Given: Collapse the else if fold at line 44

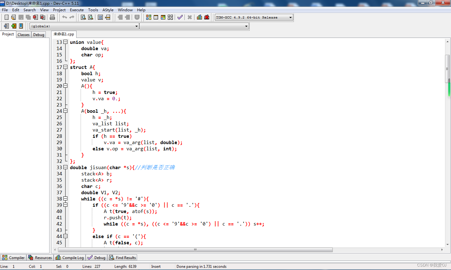Looking at the screenshot, I should [x=65, y=236].
